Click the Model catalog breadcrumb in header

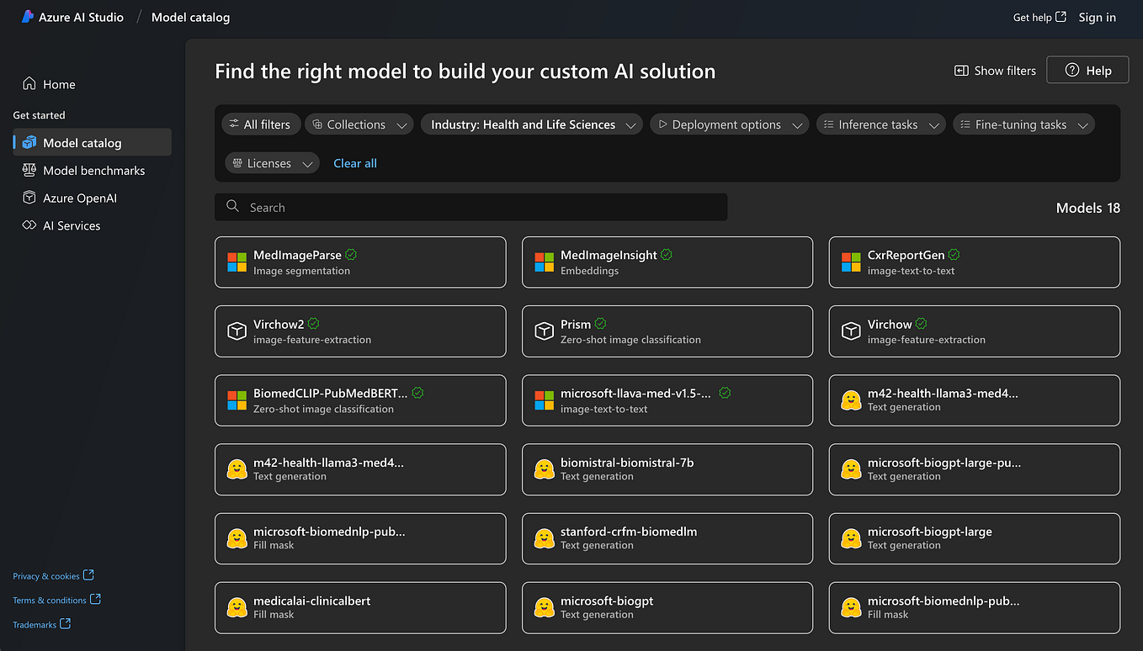[190, 17]
